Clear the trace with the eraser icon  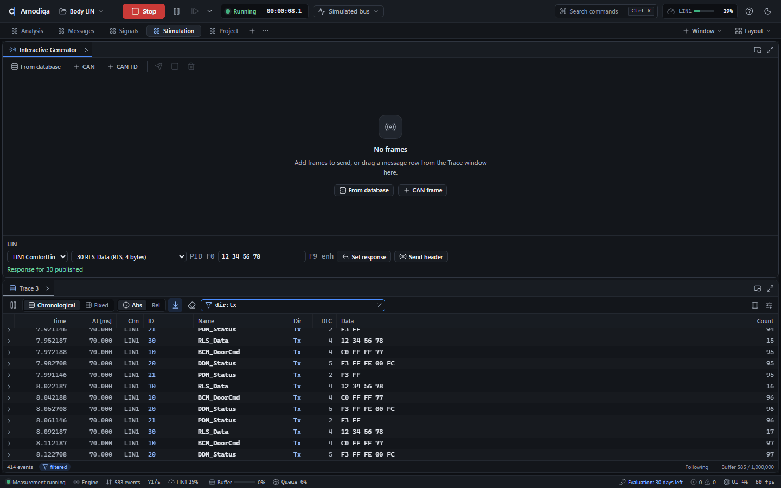[191, 305]
